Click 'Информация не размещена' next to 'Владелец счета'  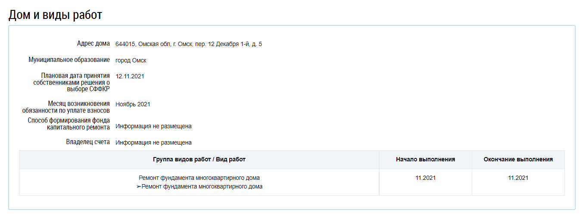point(153,142)
